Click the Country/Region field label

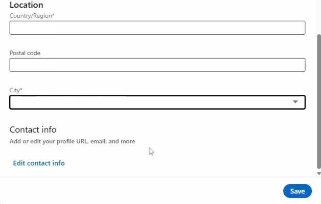(x=31, y=16)
